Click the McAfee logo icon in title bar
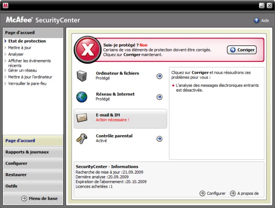 coord(6,6)
